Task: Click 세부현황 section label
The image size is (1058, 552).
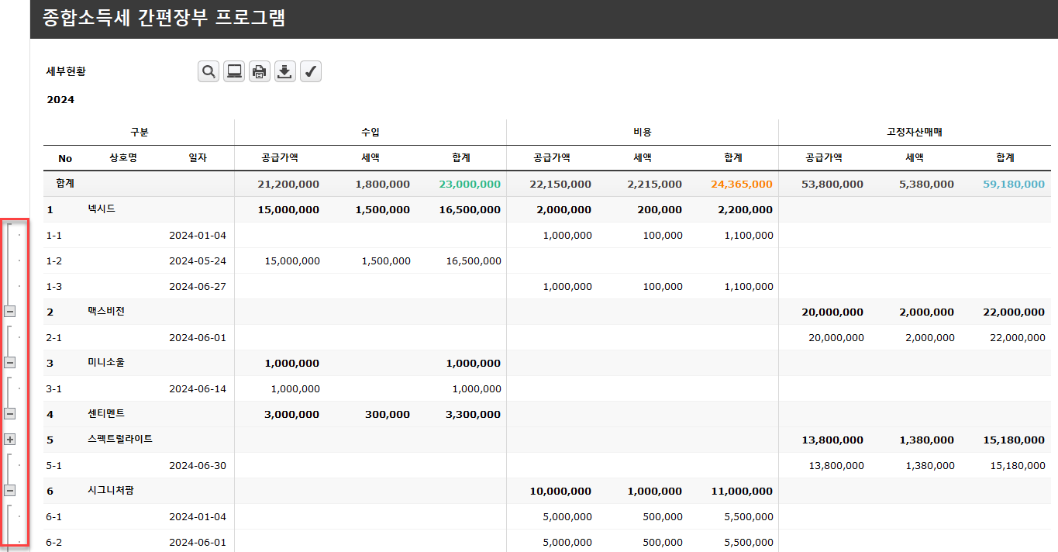Action: [67, 71]
